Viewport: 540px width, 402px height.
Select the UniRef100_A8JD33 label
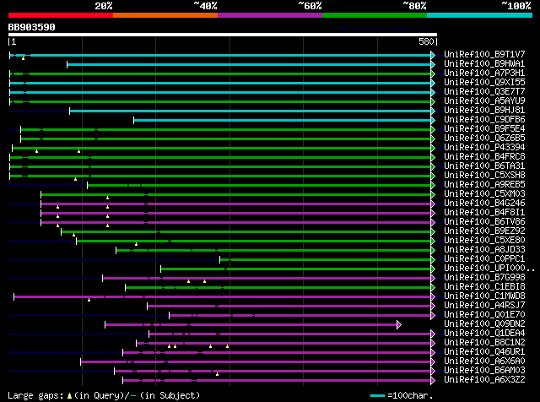[484, 250]
